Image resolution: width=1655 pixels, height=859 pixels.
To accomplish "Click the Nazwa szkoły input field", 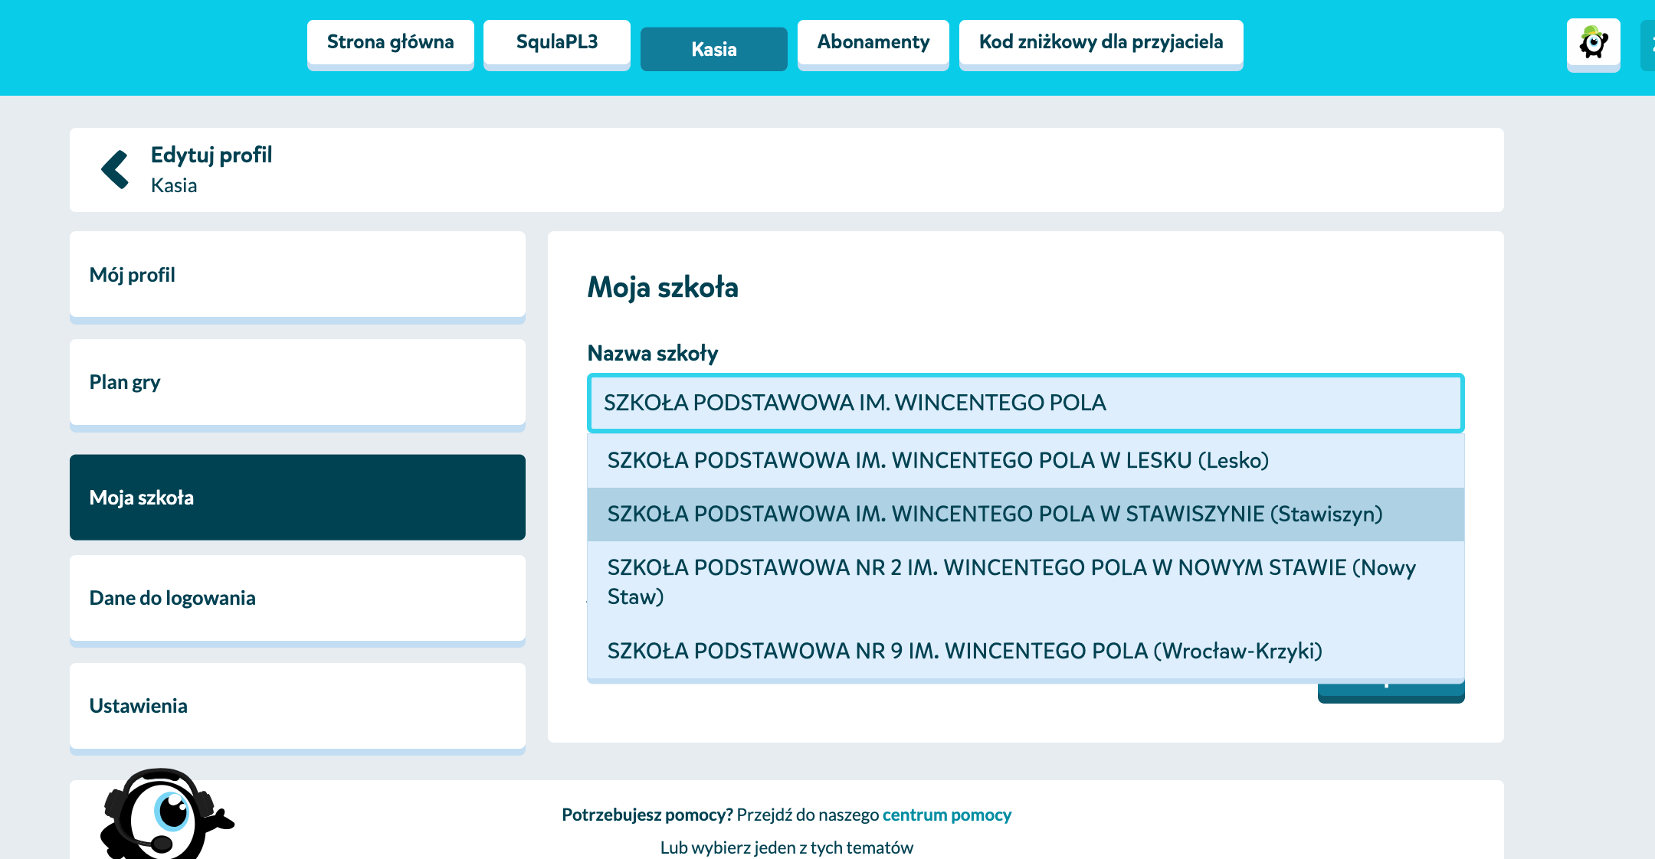I will click(x=1025, y=403).
